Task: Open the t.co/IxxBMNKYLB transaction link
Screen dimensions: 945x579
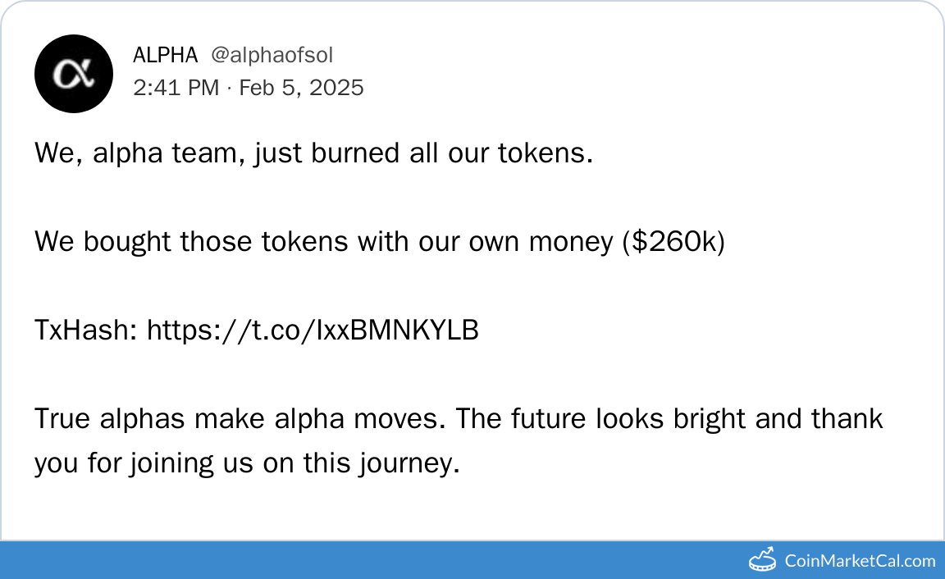Action: (313, 331)
